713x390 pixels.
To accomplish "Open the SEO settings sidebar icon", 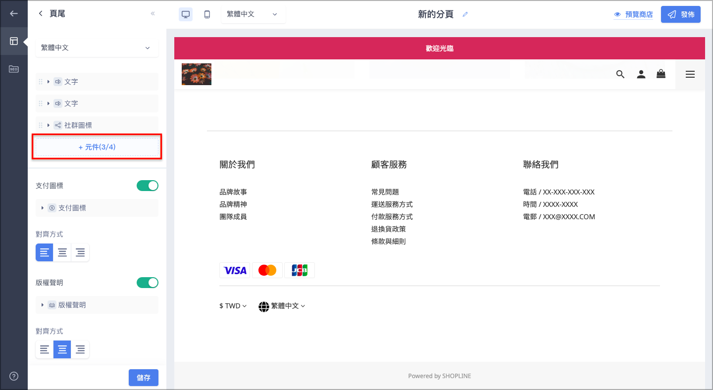I will pos(14,69).
